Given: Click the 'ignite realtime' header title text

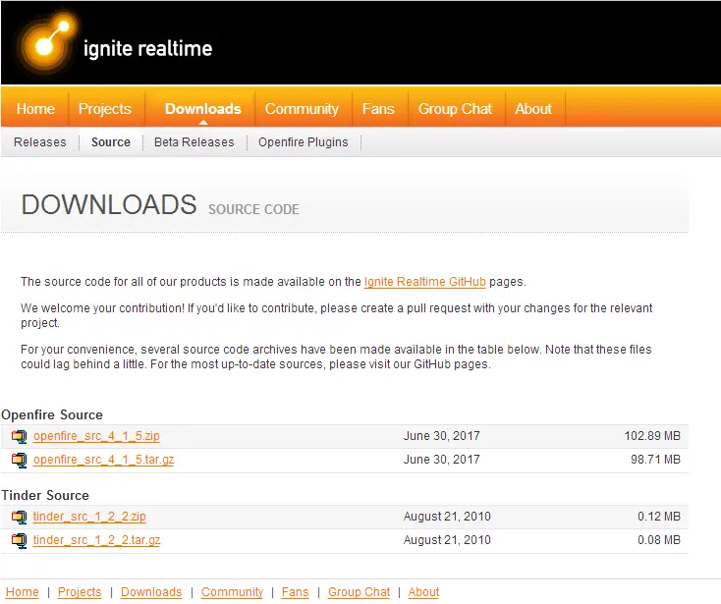Looking at the screenshot, I should click(x=147, y=49).
